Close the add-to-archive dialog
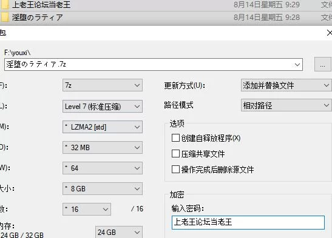This screenshot has width=332, height=238. click(329, 33)
